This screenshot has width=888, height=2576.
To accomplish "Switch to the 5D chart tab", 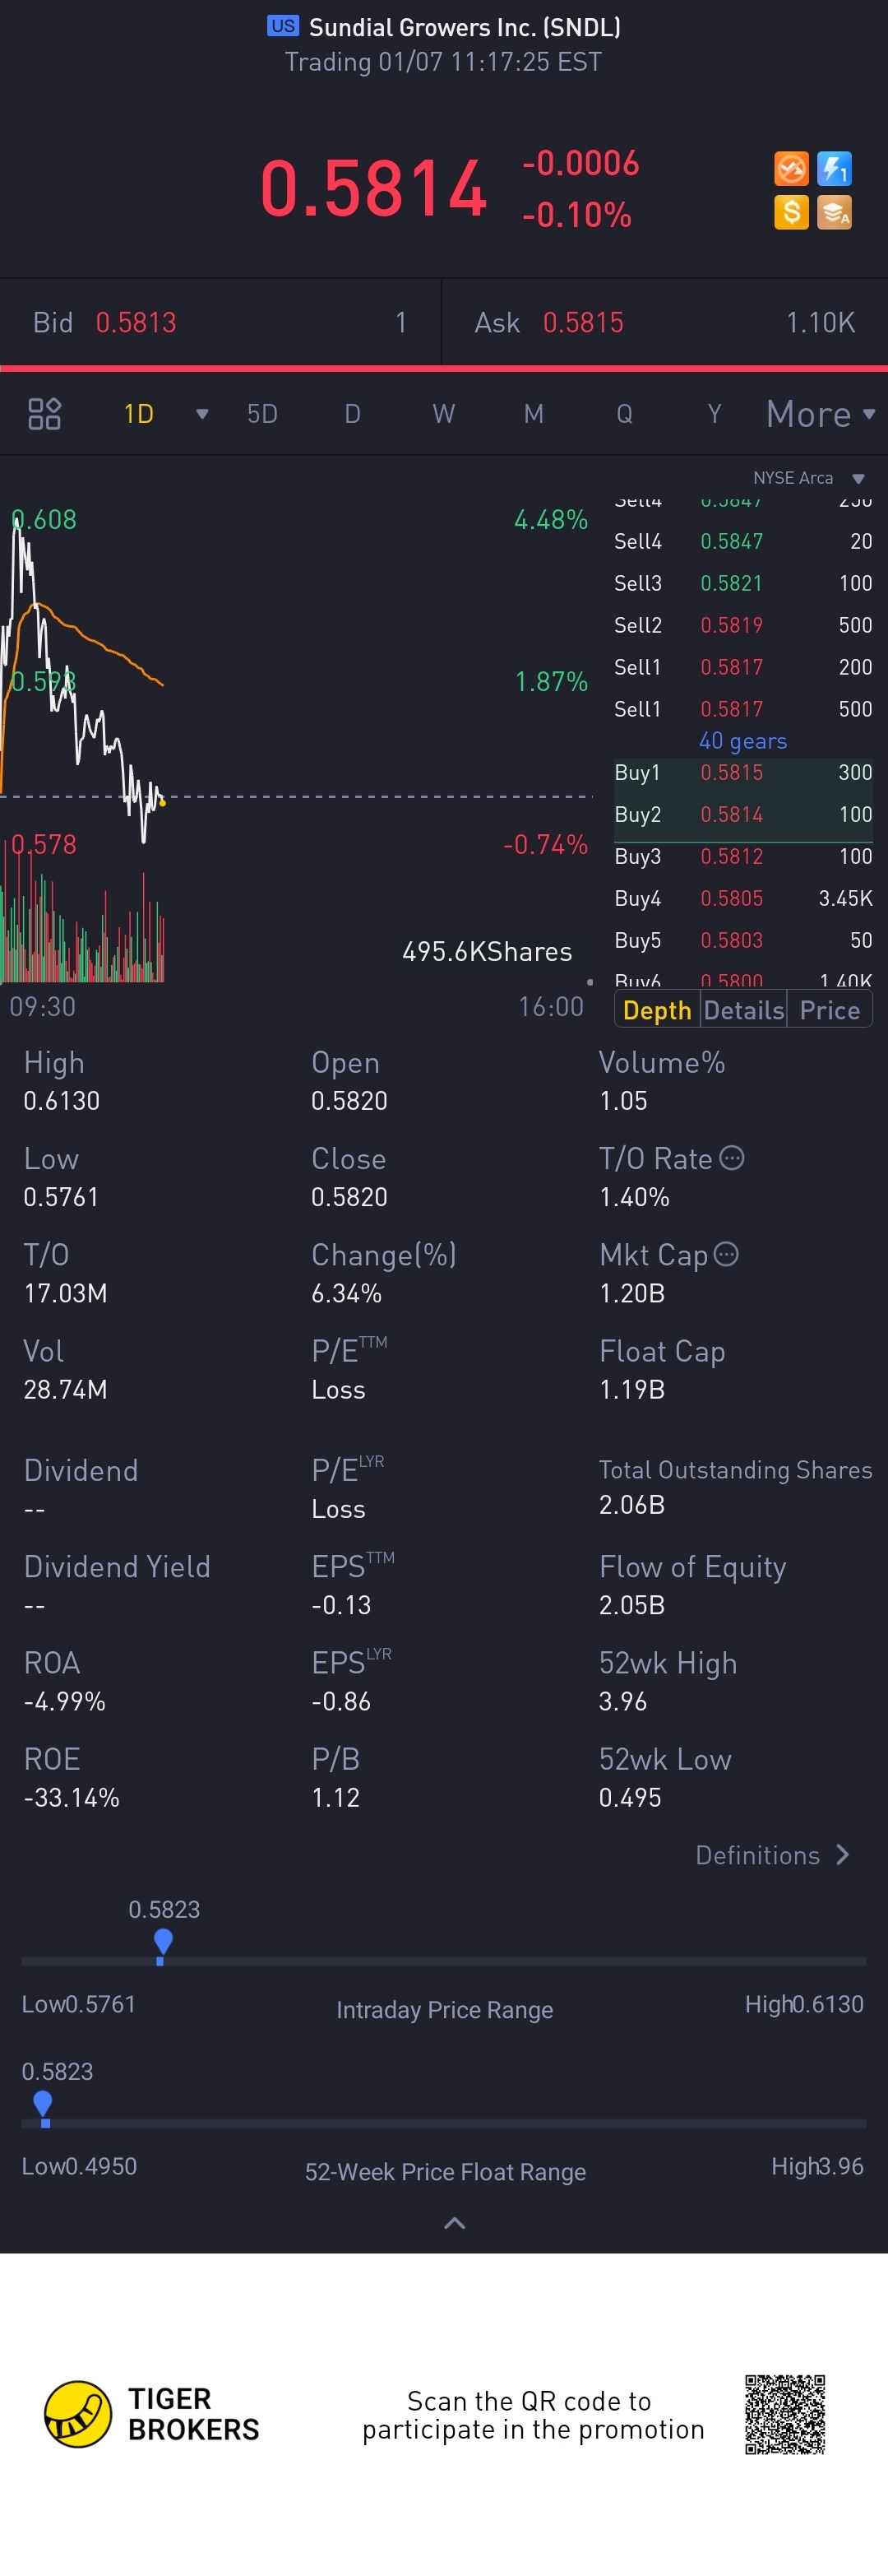I will (261, 414).
